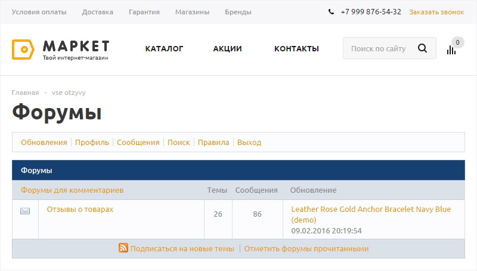The height and width of the screenshot is (271, 477).
Task: Open forum Правила link
Action: coord(213,143)
